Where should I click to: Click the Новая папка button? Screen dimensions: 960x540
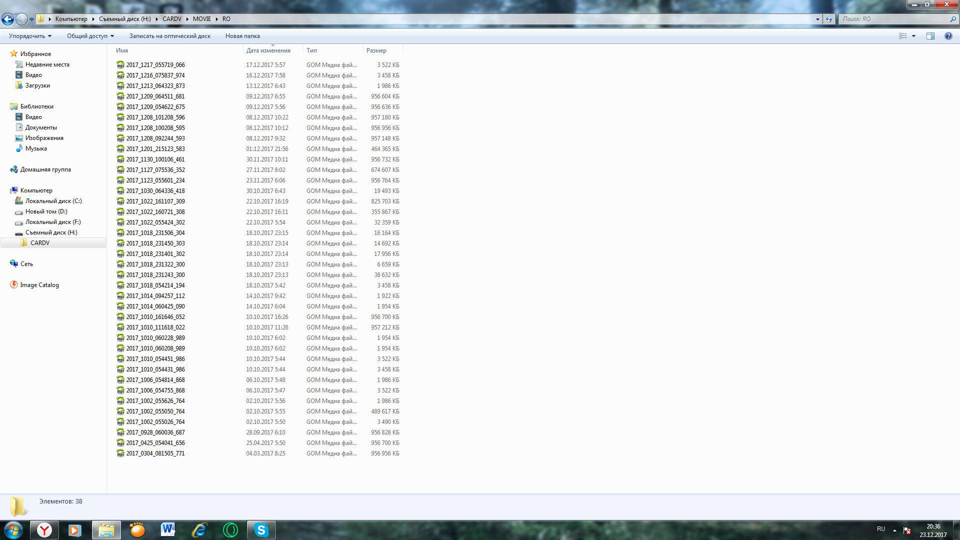242,36
